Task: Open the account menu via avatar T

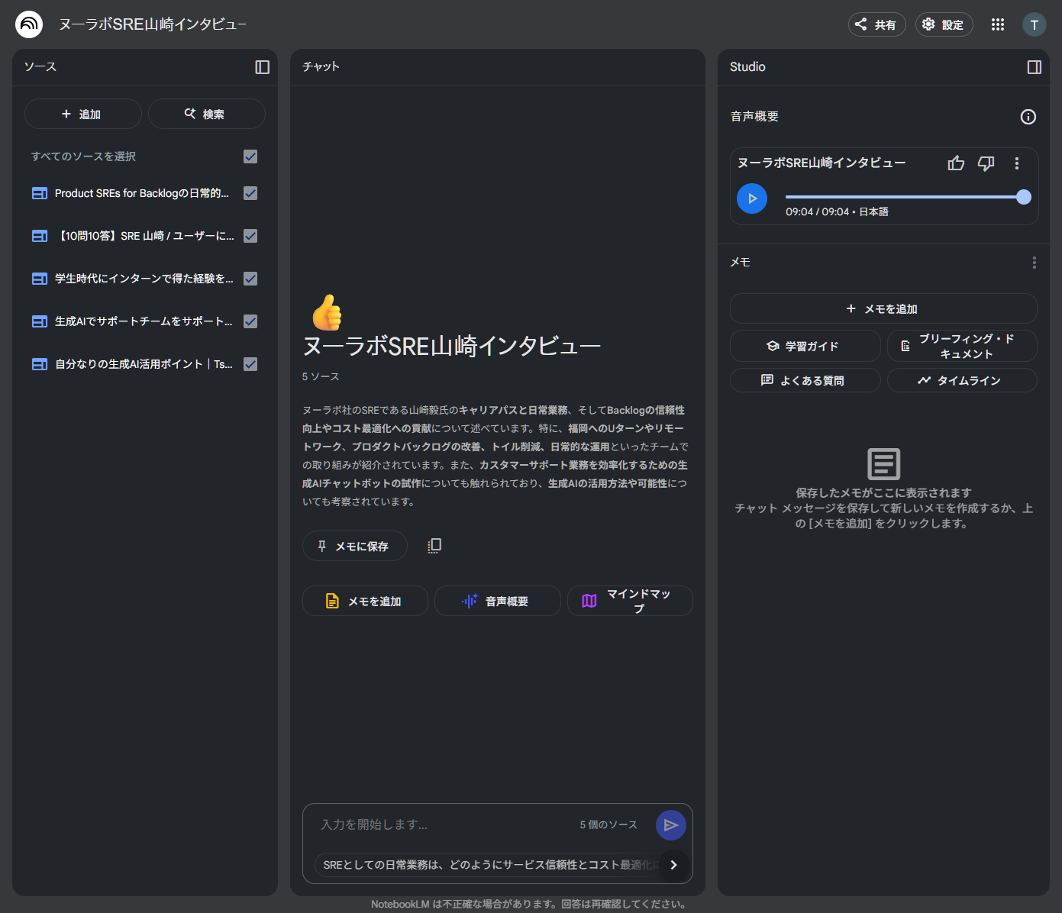Action: tap(1034, 24)
